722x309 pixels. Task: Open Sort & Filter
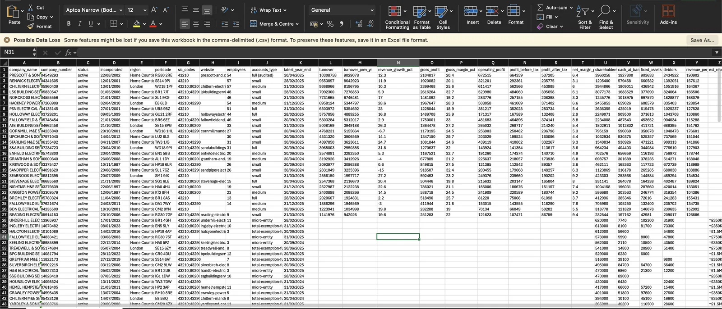(x=585, y=18)
